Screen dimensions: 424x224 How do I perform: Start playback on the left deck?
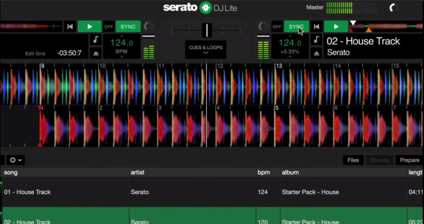(x=90, y=27)
